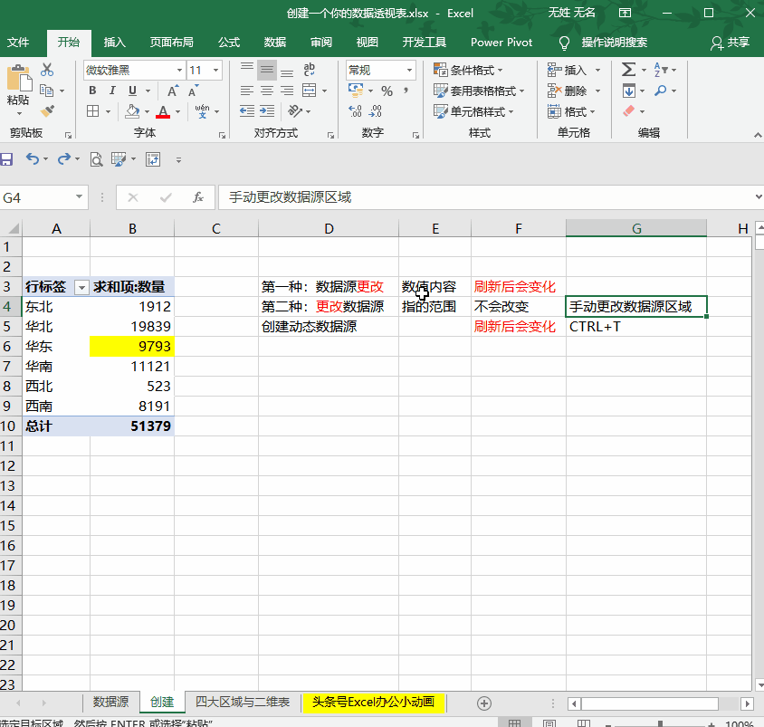Toggle underline formatting
This screenshot has width=764, height=727.
(x=132, y=91)
